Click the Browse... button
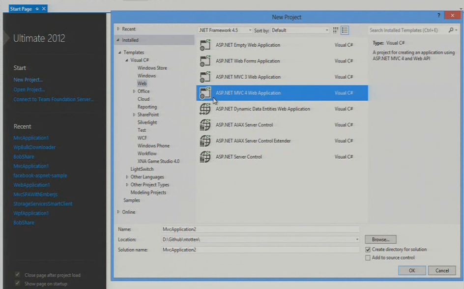This screenshot has height=289, width=464. tap(380, 239)
